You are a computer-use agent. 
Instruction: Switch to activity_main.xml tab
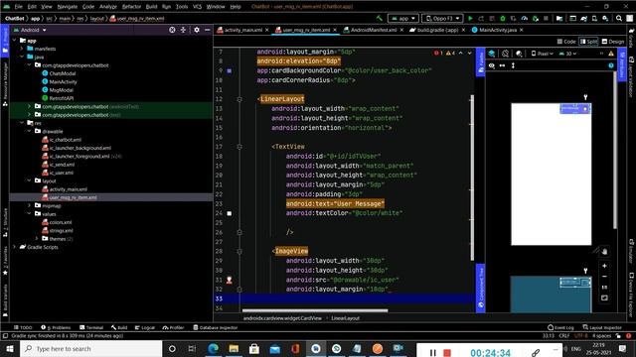[242, 30]
